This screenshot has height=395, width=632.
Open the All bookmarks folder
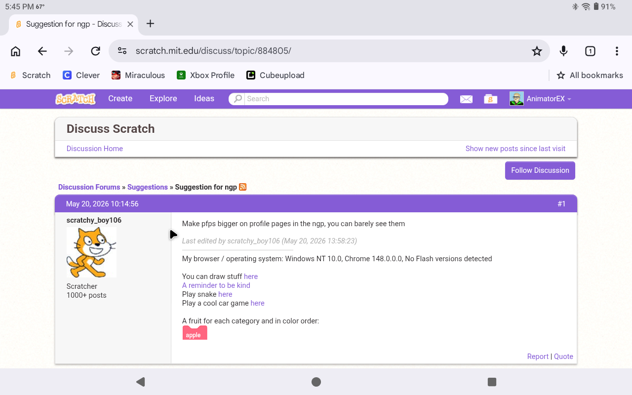click(x=590, y=75)
